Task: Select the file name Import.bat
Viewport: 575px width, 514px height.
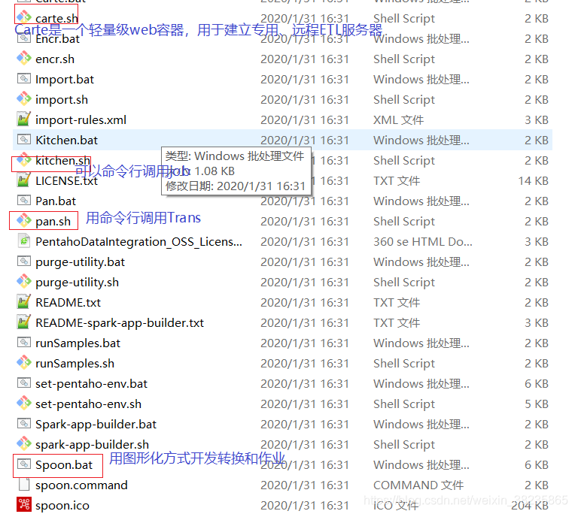Action: coord(65,80)
